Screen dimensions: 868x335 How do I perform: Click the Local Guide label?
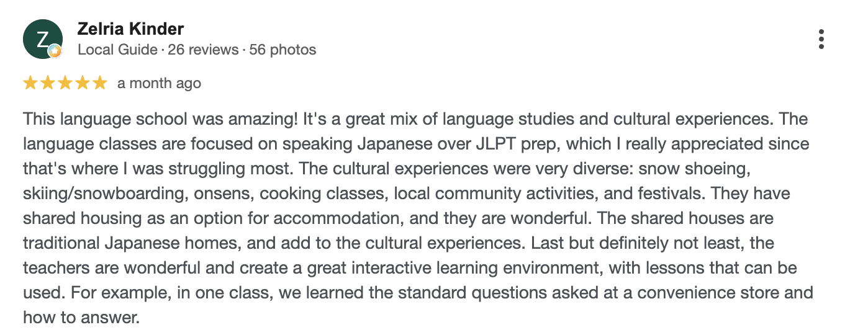(x=117, y=50)
